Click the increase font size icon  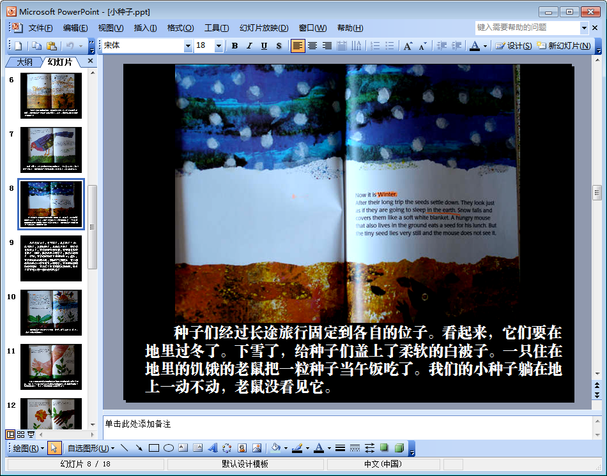pos(408,46)
